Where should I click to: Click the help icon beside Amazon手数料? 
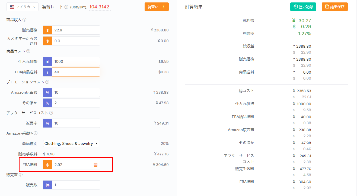(36, 133)
